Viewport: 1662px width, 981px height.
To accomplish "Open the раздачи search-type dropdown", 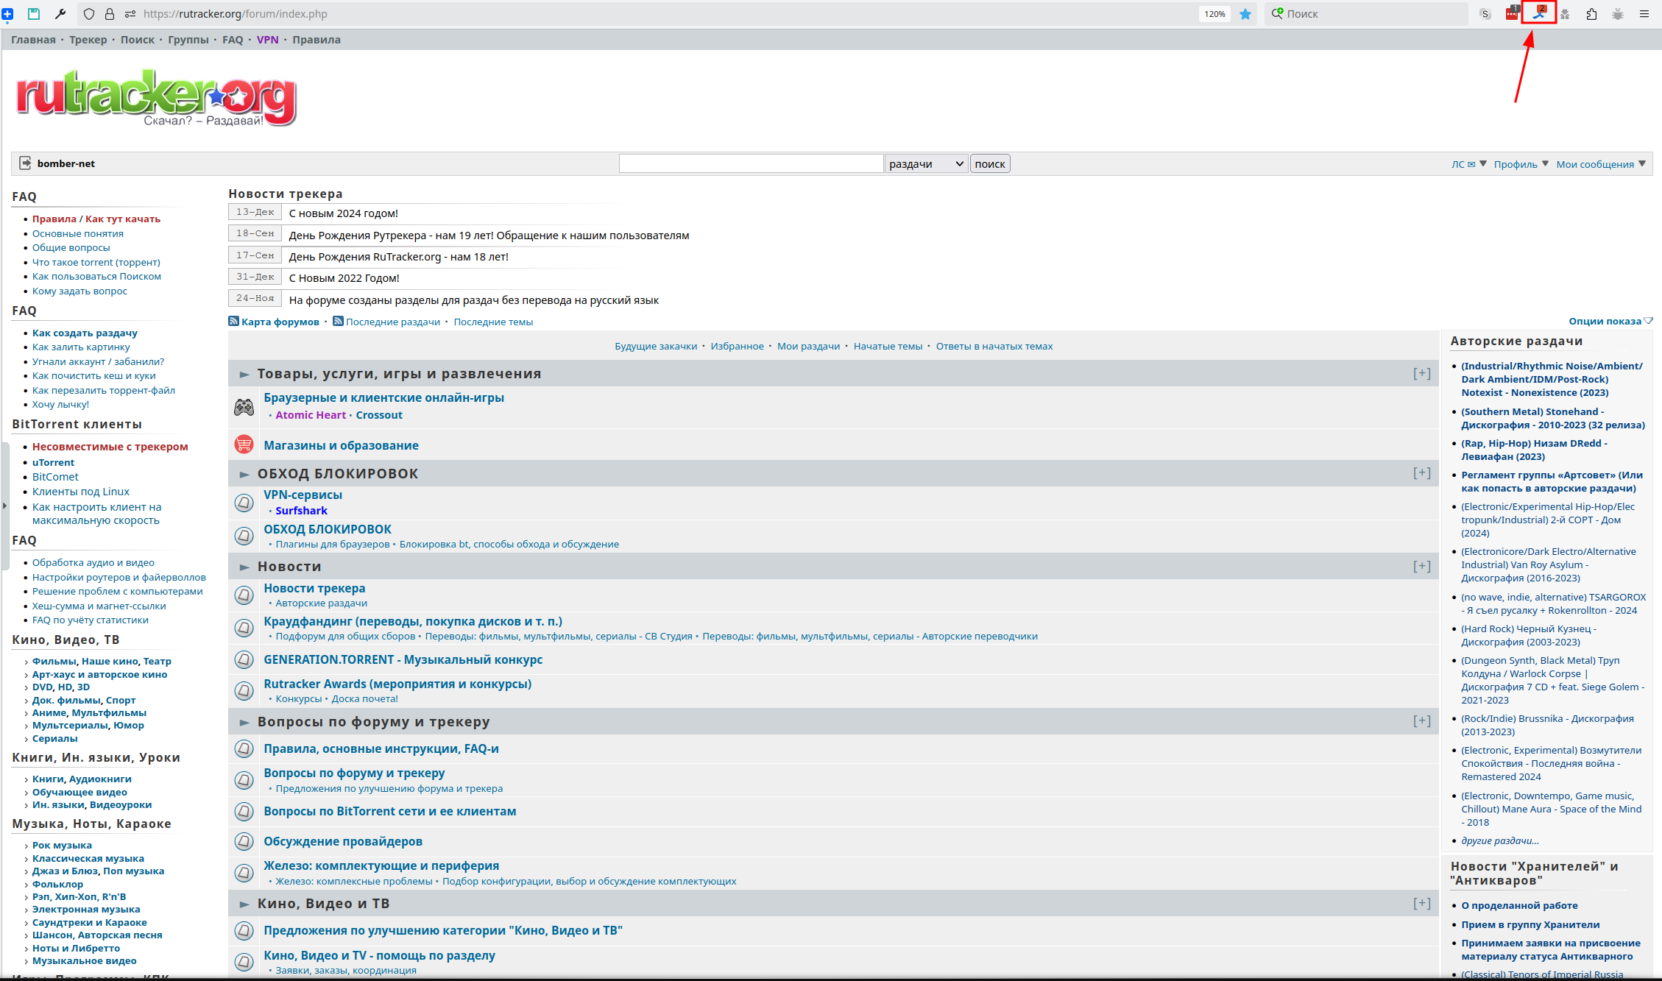I will [x=926, y=164].
